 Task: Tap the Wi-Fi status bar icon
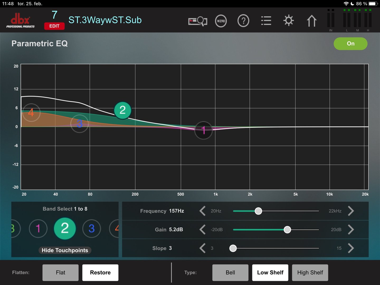[346, 4]
